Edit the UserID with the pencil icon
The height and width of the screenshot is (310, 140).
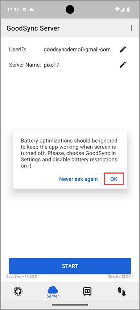click(x=123, y=50)
